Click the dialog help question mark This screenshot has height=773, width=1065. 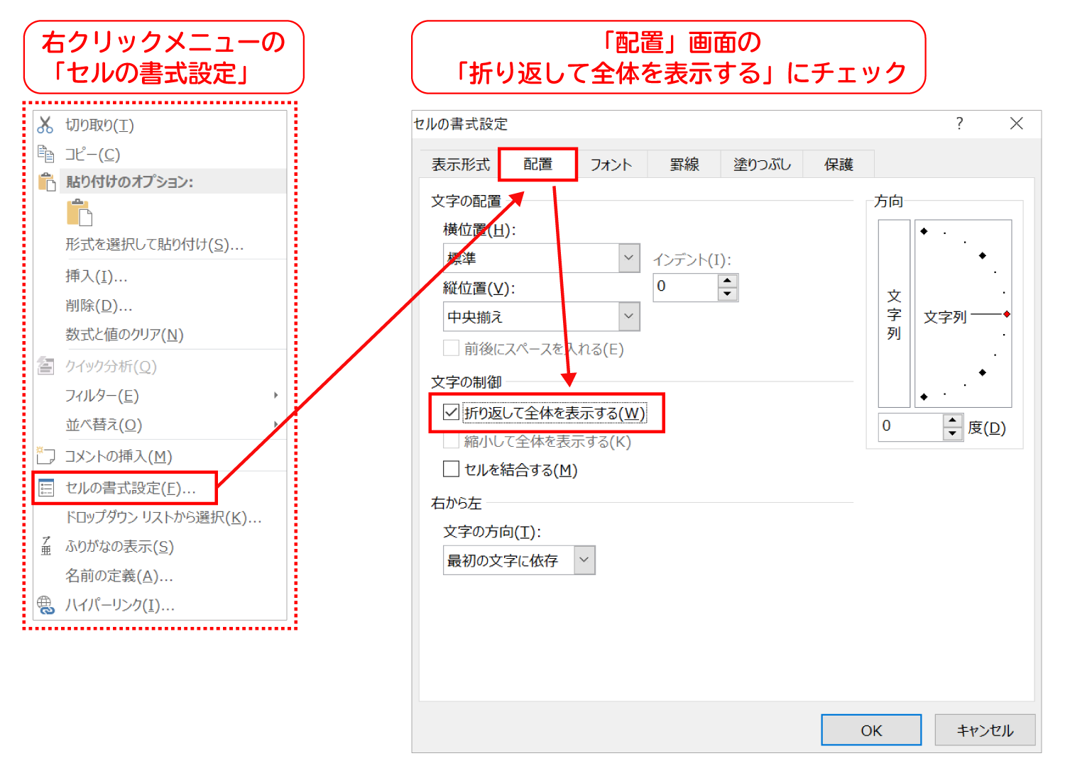(x=959, y=123)
